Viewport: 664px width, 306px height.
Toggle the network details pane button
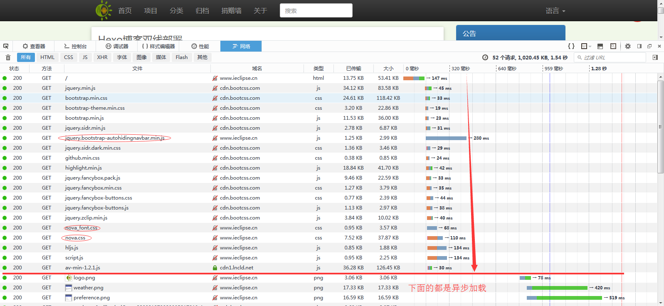[655, 57]
